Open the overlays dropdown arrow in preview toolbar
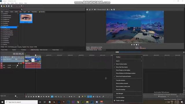 coord(110,10)
